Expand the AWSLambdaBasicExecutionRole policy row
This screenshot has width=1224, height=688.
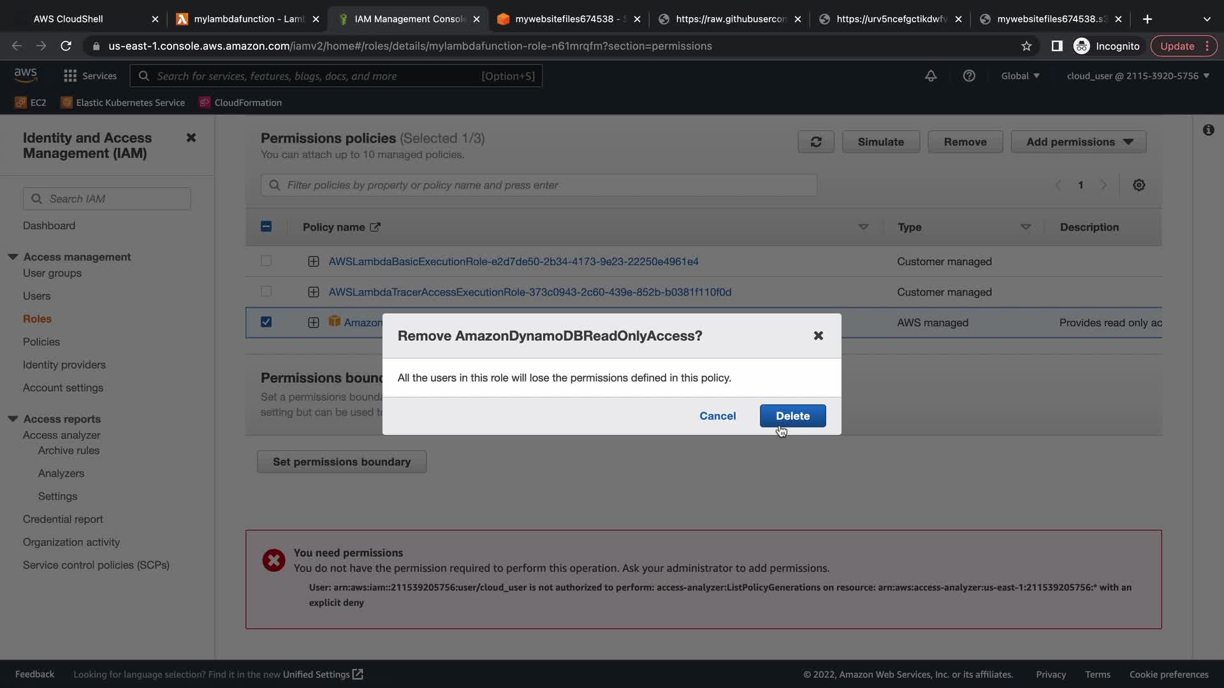pos(313,262)
